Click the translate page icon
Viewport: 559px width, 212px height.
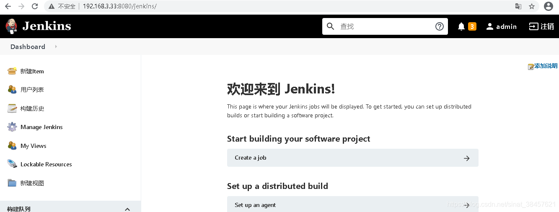click(518, 6)
